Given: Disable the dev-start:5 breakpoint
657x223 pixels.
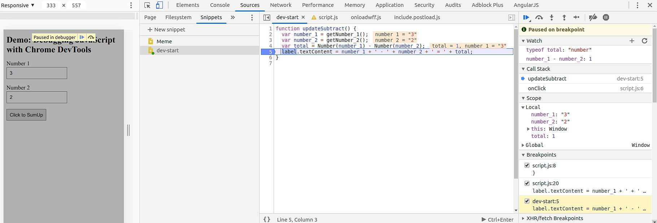Looking at the screenshot, I should tap(527, 201).
